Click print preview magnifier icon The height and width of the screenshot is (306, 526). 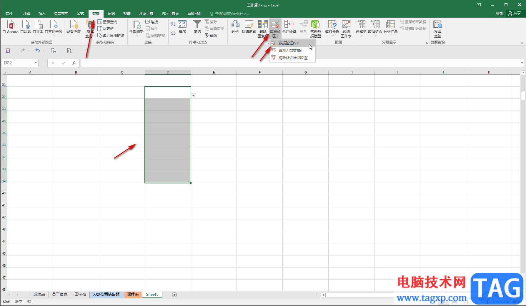(69, 51)
